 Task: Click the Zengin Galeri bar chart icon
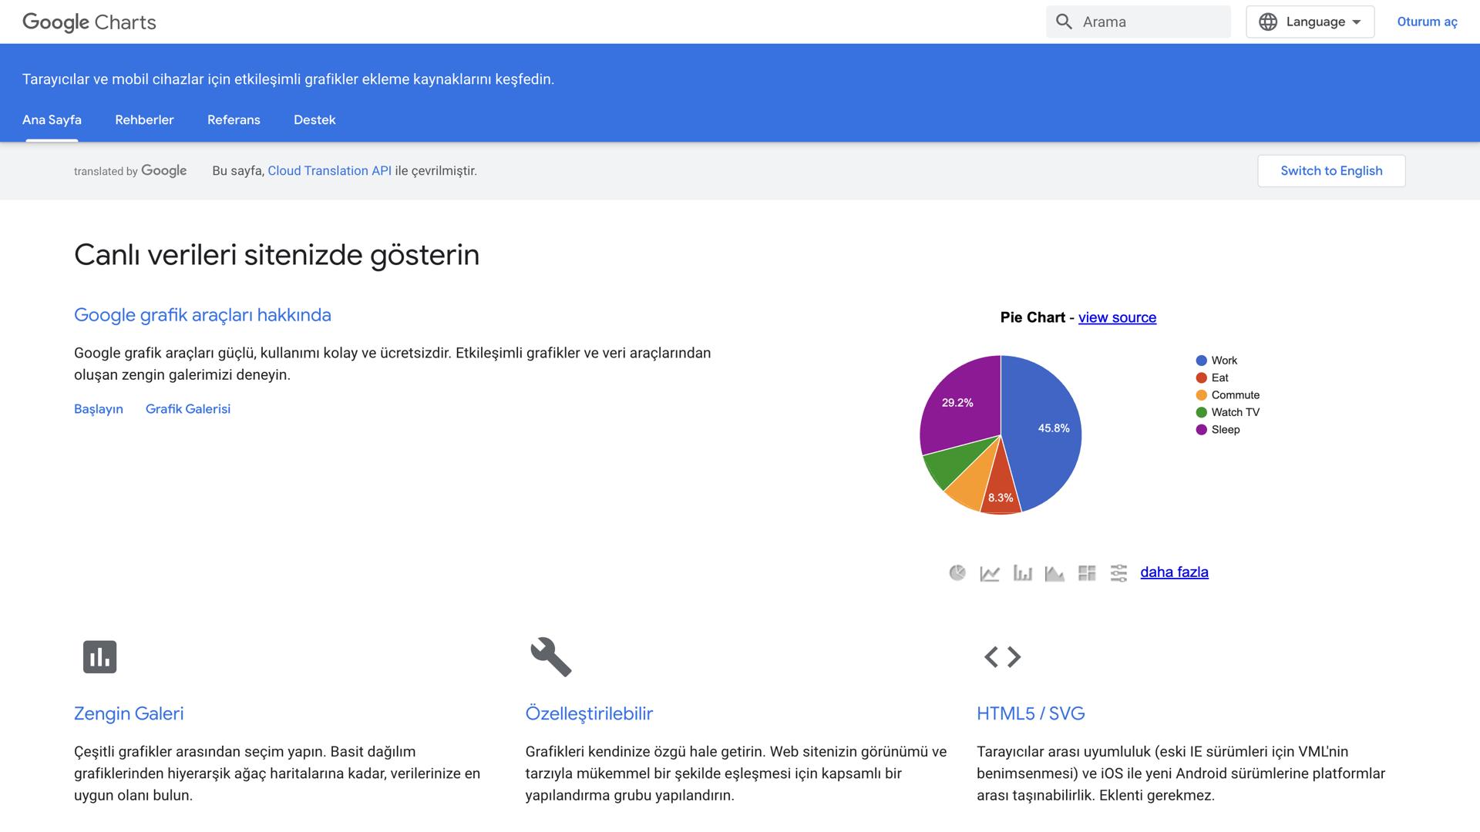tap(100, 657)
